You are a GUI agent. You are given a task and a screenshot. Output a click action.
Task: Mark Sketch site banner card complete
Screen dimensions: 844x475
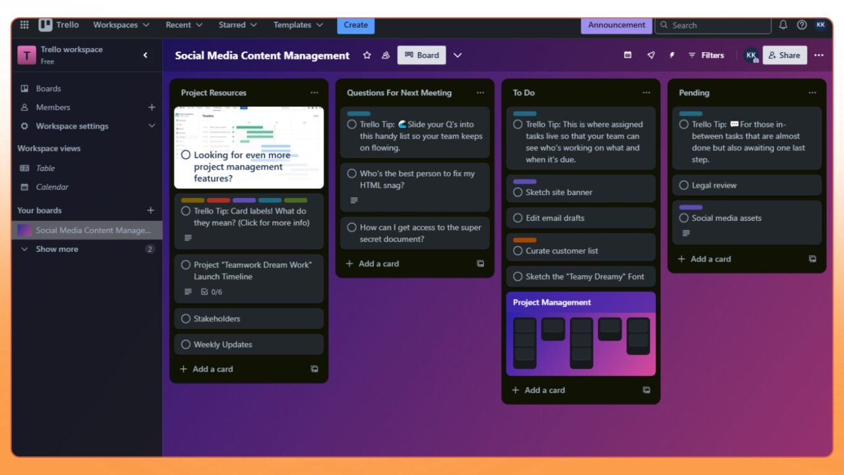pos(518,192)
